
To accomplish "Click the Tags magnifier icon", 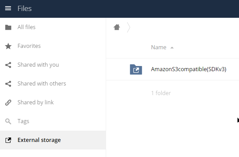I will point(8,121).
